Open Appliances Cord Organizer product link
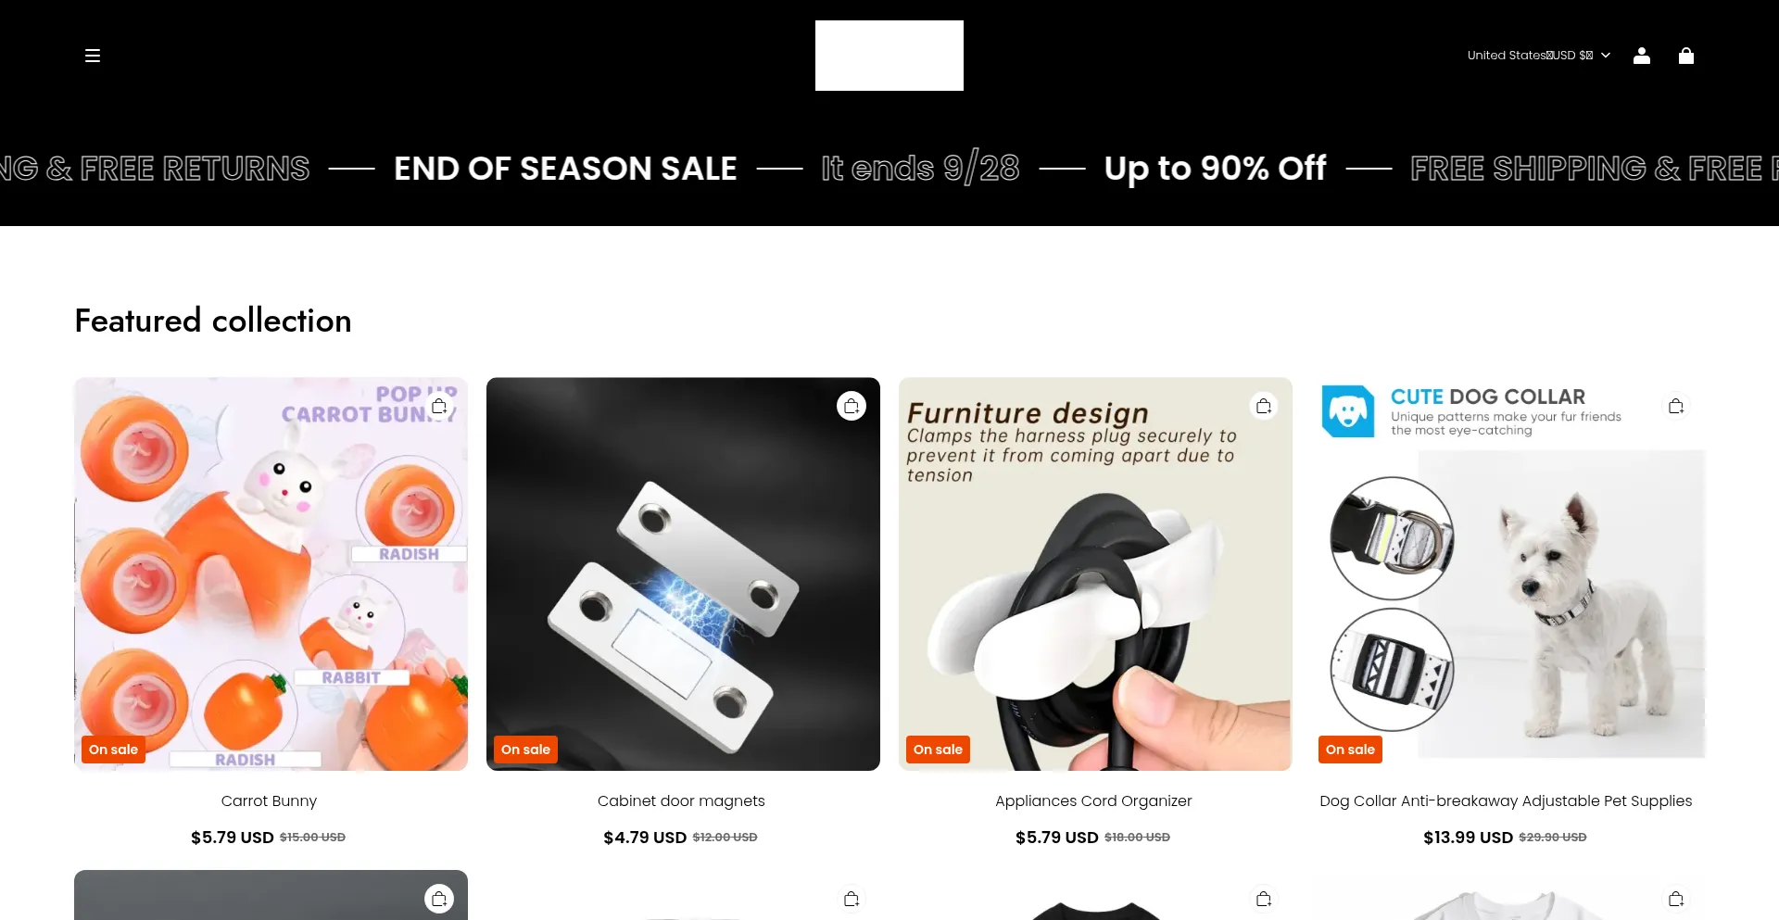This screenshot has width=1779, height=920. point(1093,800)
